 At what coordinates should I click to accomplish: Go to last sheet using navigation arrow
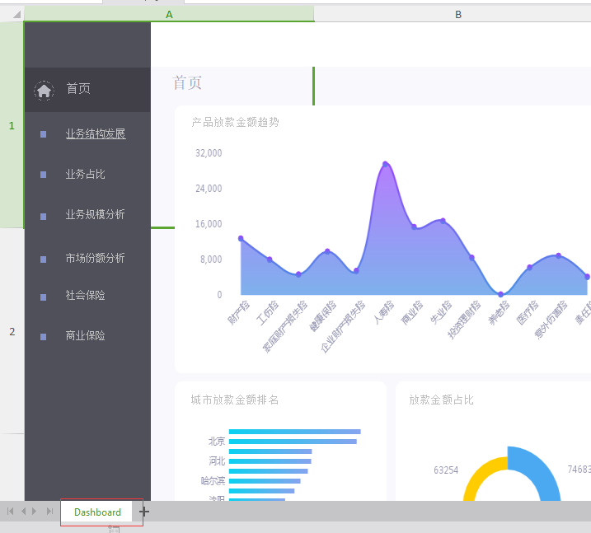coord(50,512)
